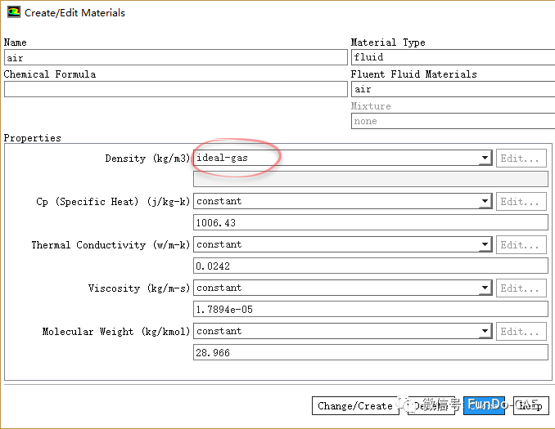Click the Edit button beside Molecular Weight
Image resolution: width=555 pixels, height=429 pixels.
coord(521,332)
